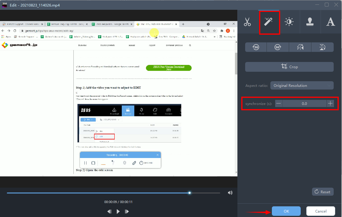Image resolution: width=342 pixels, height=217 pixels.
Task: Flip the video horizontally
Action: pyautogui.click(x=300, y=47)
